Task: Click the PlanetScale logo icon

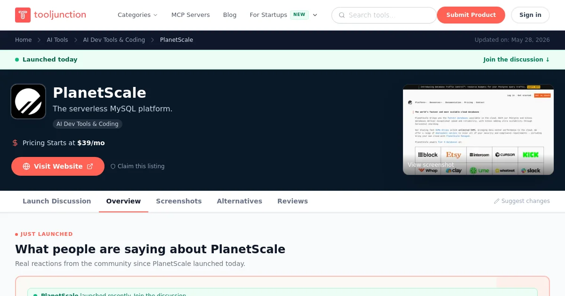Action: tap(28, 101)
